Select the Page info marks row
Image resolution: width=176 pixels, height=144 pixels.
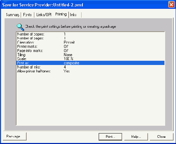[90, 51]
